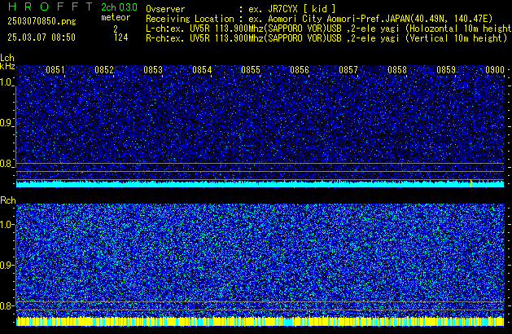
Task: Click the 0859 time marker
Action: 446,70
